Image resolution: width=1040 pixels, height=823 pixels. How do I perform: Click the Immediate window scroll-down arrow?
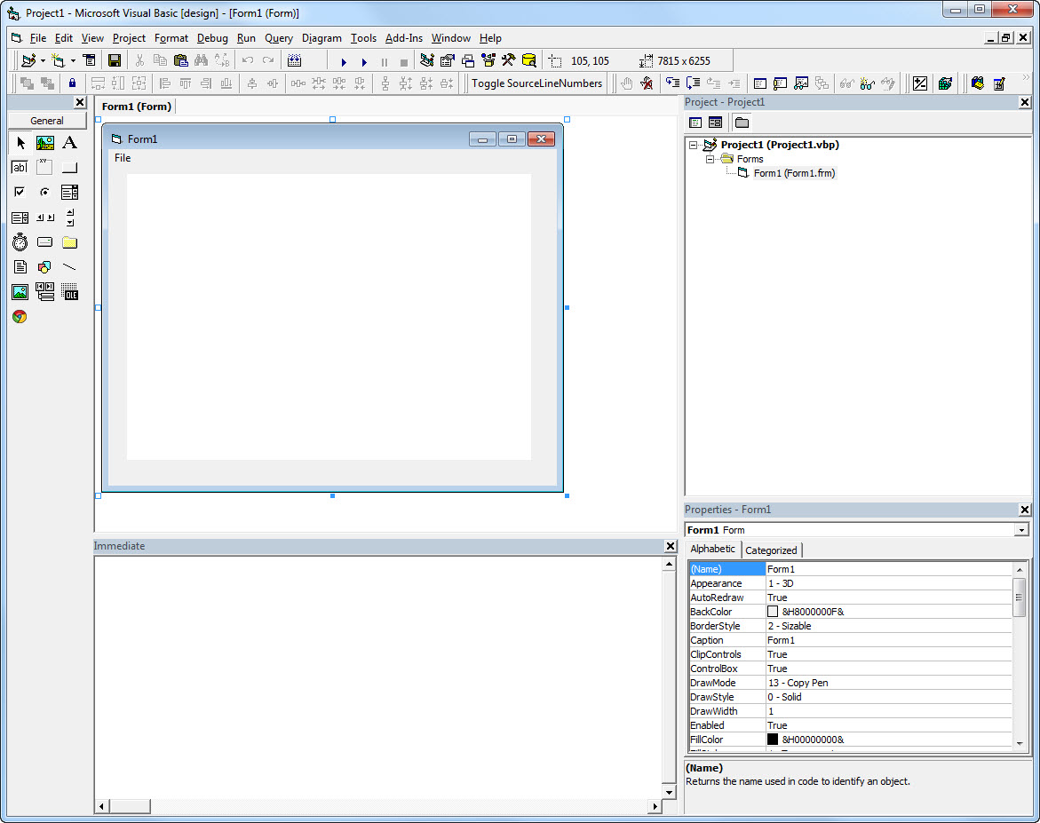pos(669,792)
